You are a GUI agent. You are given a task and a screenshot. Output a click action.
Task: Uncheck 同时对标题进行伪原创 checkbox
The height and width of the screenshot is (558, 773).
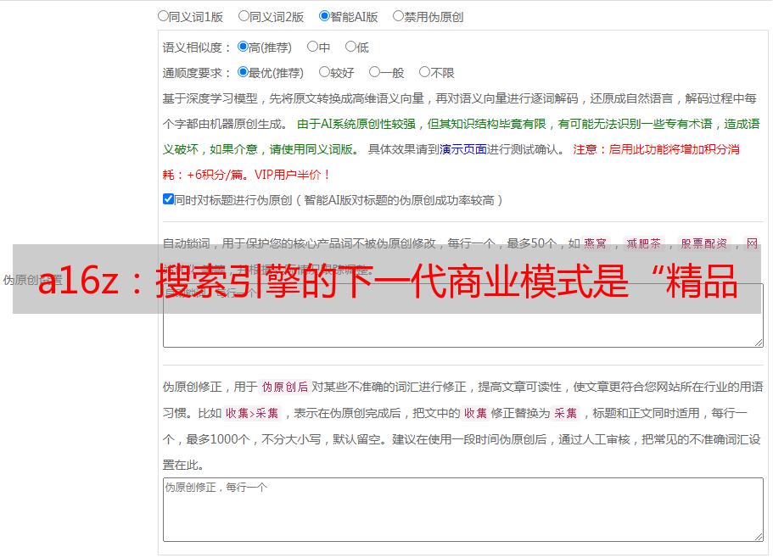click(x=168, y=199)
